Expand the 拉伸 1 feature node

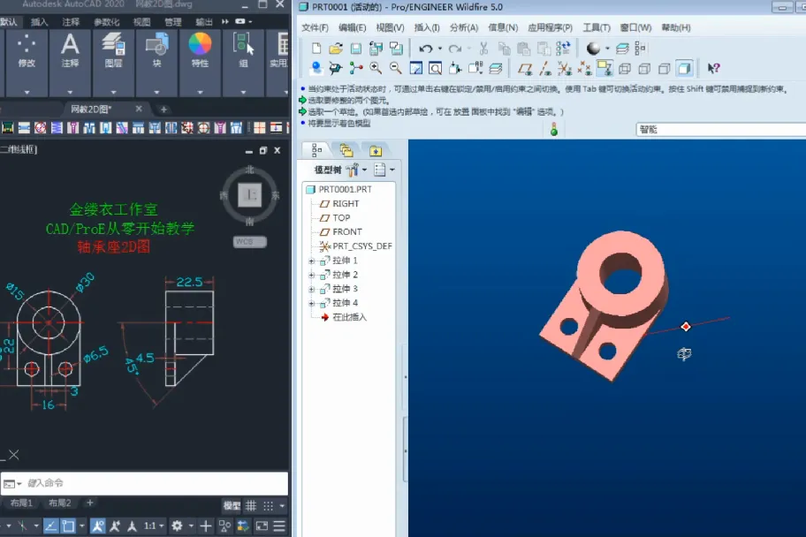pyautogui.click(x=311, y=261)
